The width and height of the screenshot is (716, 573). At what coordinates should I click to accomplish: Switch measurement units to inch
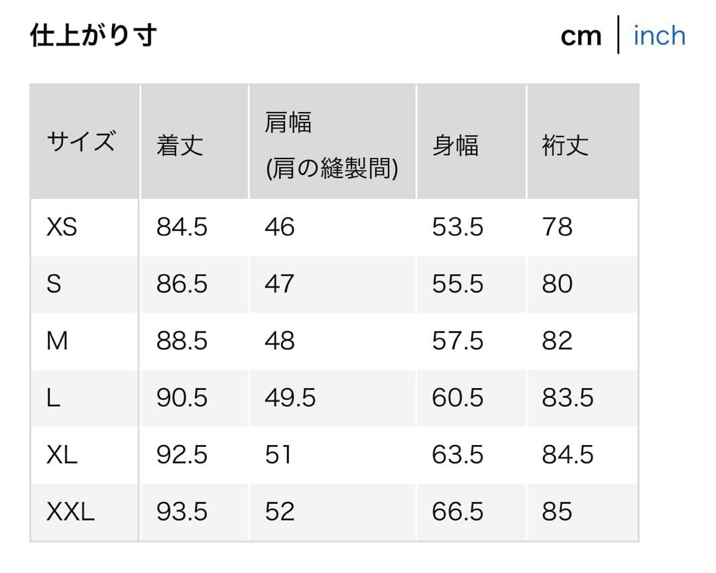pos(659,35)
